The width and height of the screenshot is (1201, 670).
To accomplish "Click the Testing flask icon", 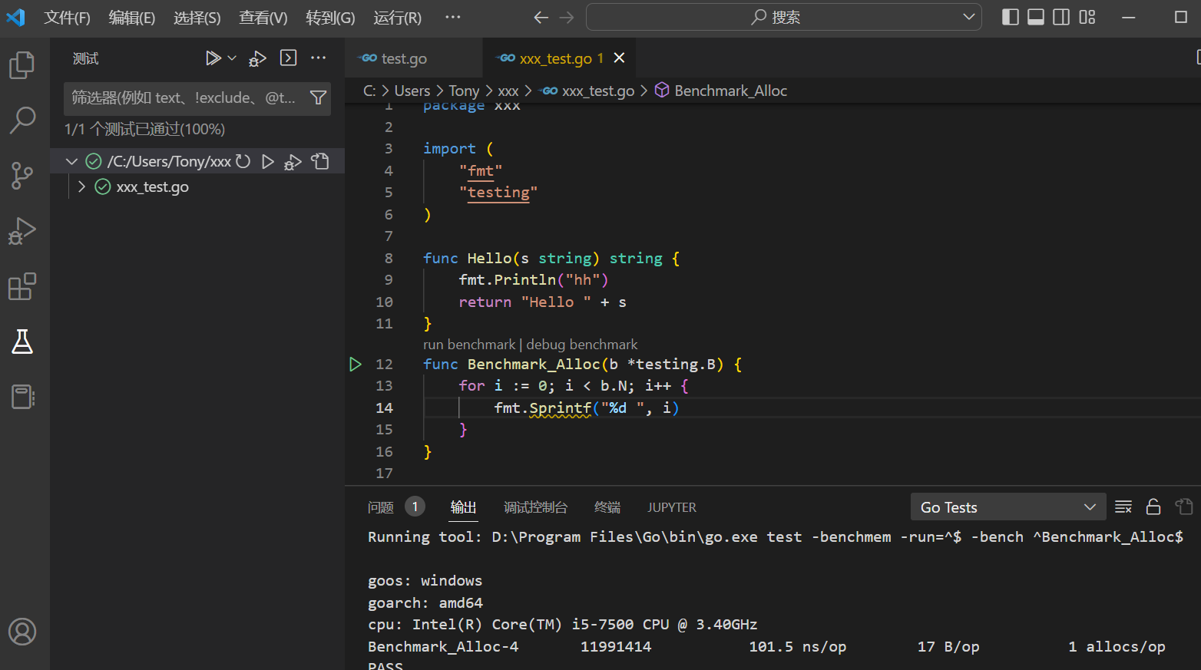I will click(22, 342).
